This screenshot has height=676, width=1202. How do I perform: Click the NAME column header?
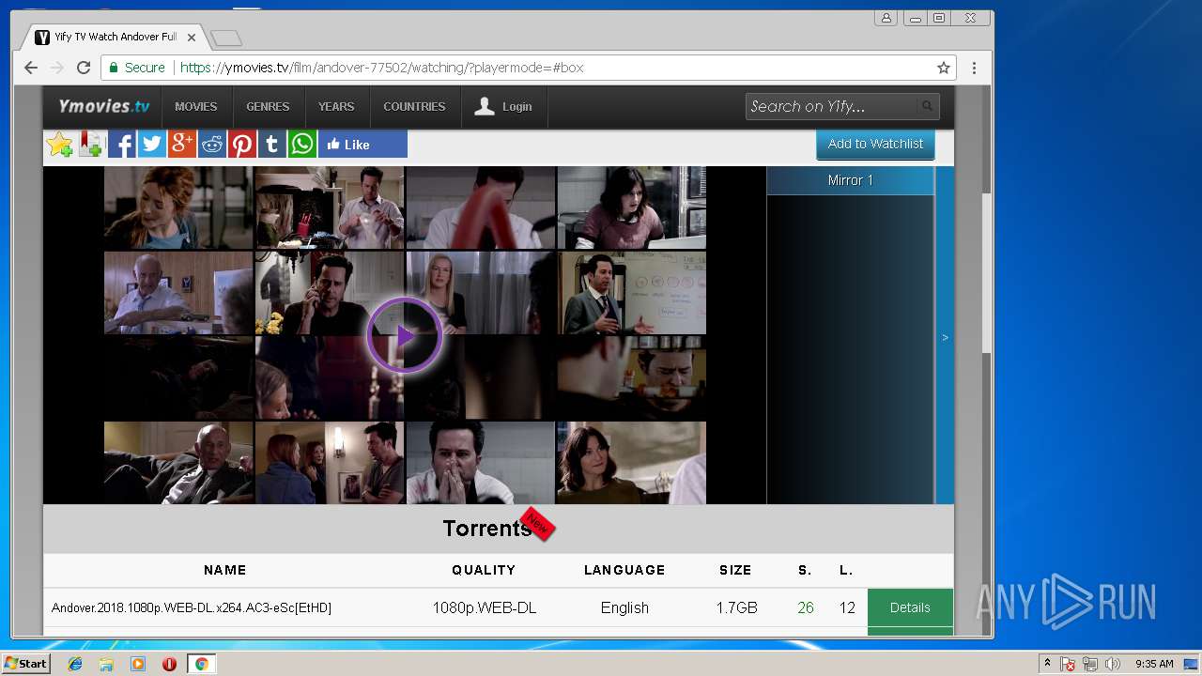coord(225,570)
